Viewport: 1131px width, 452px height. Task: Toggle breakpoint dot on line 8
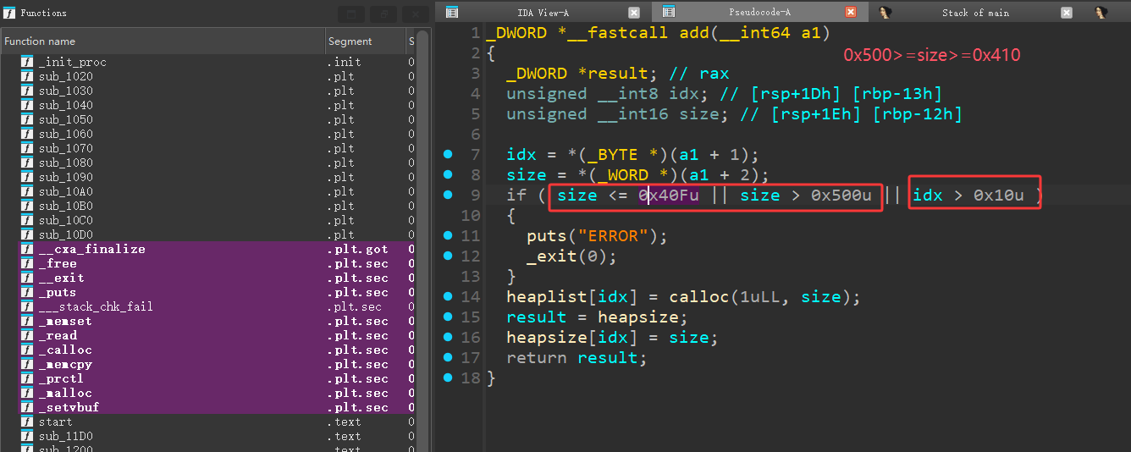[448, 174]
